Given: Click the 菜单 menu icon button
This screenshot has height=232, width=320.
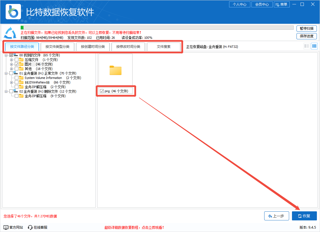Looking at the screenshot, I should click(x=281, y=5).
